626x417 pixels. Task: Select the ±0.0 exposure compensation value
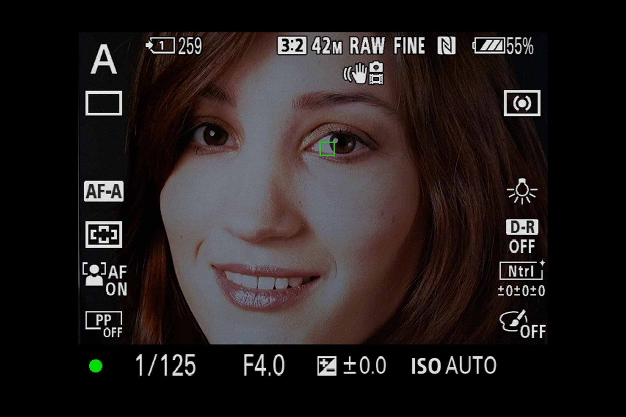(x=365, y=365)
